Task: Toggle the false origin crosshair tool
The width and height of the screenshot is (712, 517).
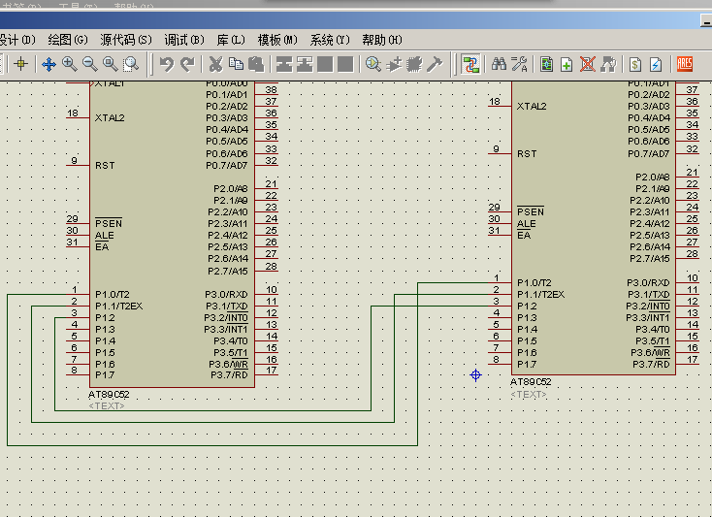Action: pyautogui.click(x=21, y=64)
